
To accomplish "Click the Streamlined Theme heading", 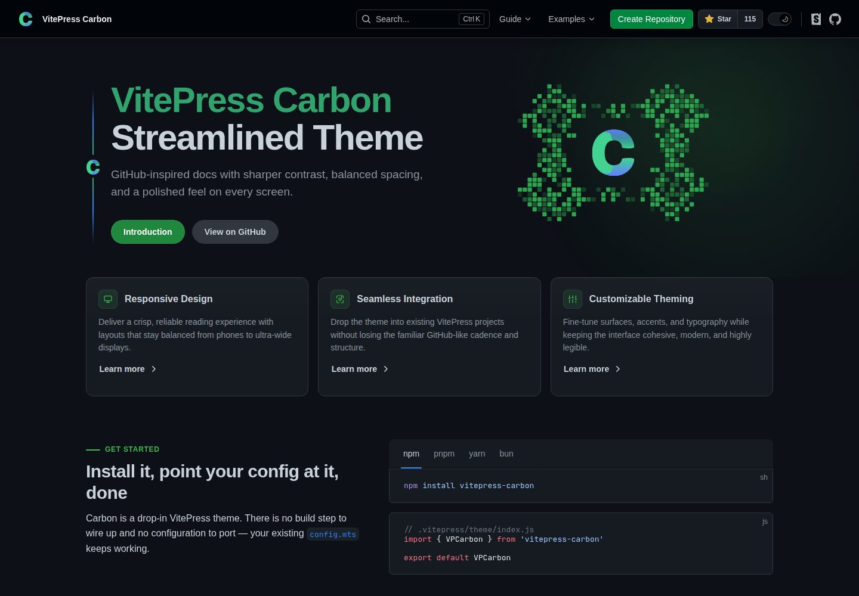I will (267, 138).
